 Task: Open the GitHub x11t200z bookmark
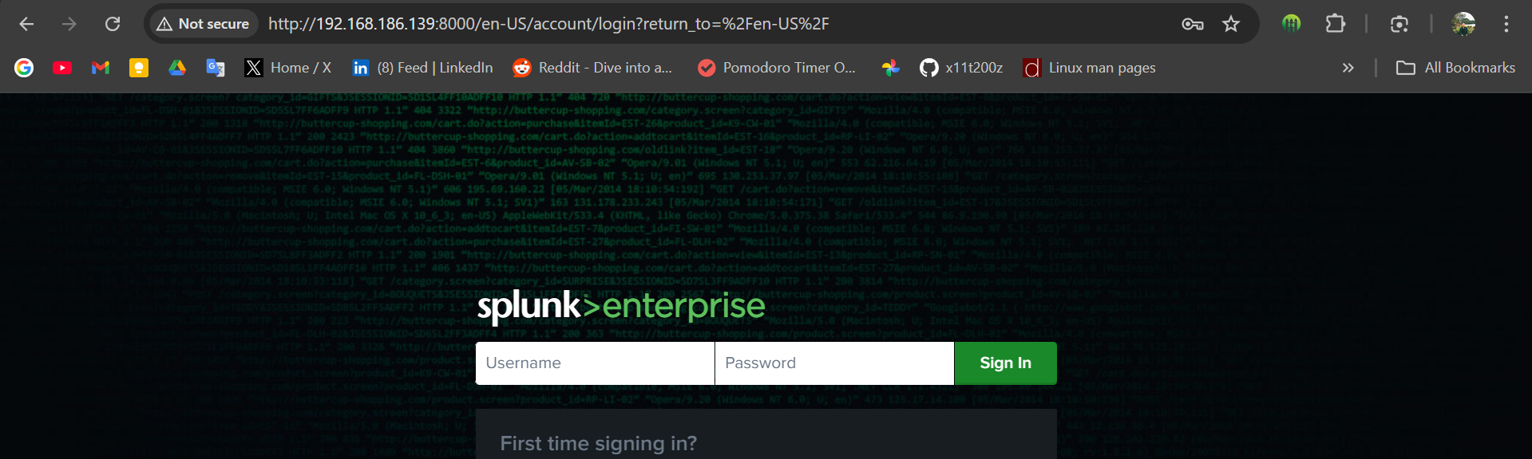(961, 68)
